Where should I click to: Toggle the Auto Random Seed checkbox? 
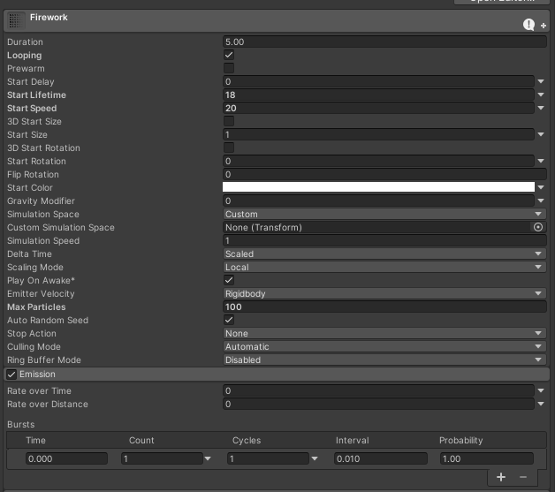(x=229, y=320)
